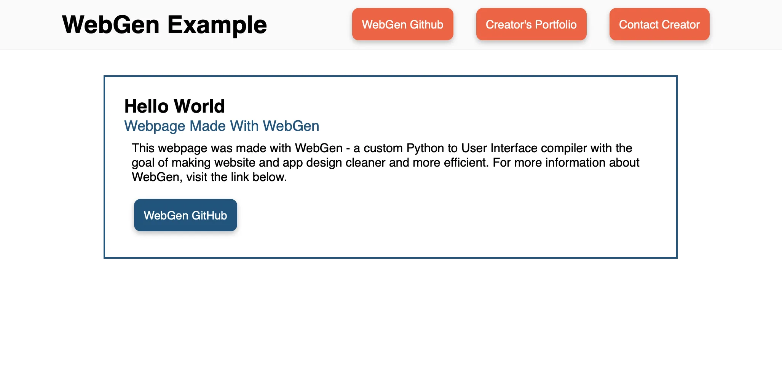Click the WebGen Example page title

point(164,25)
